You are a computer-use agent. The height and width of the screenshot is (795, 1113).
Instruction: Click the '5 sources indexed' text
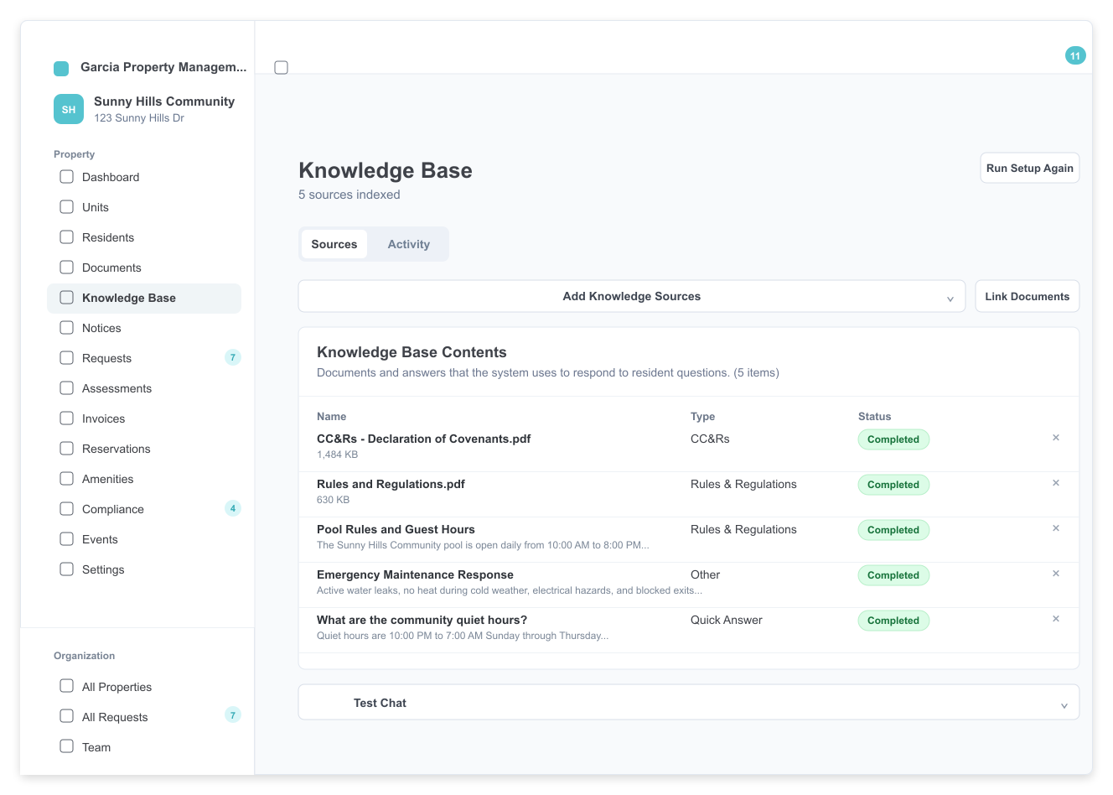349,195
